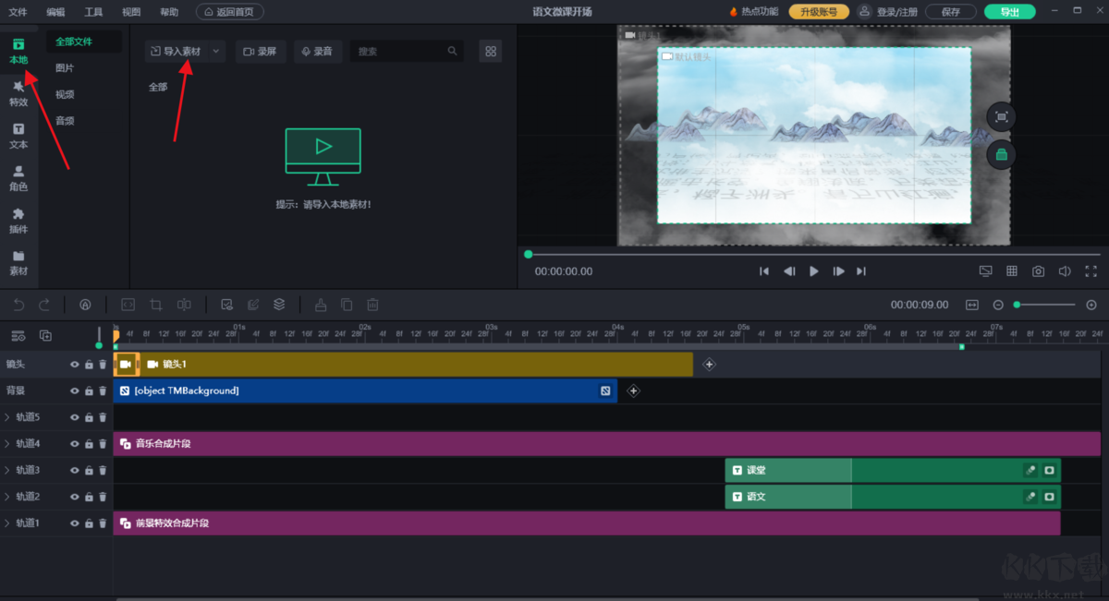Lock the 背景 track
Image resolution: width=1109 pixels, height=601 pixels.
(89, 391)
